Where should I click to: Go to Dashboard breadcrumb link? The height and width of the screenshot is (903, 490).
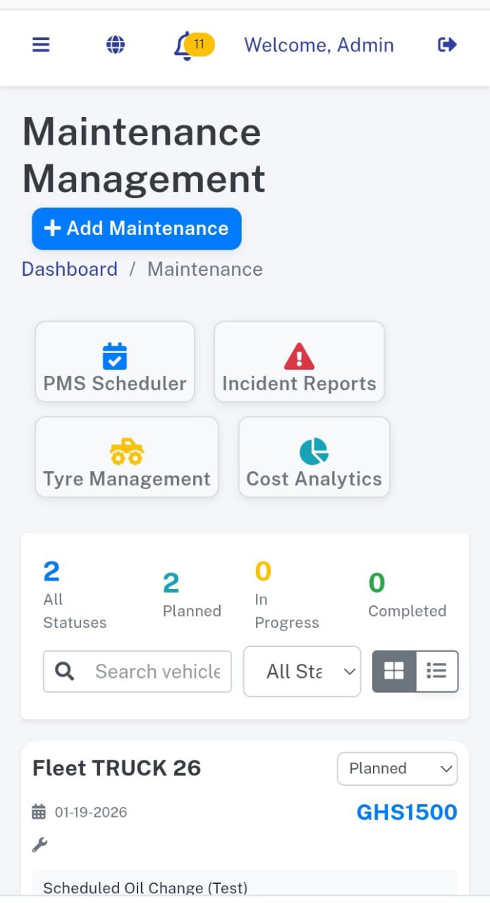pos(70,269)
